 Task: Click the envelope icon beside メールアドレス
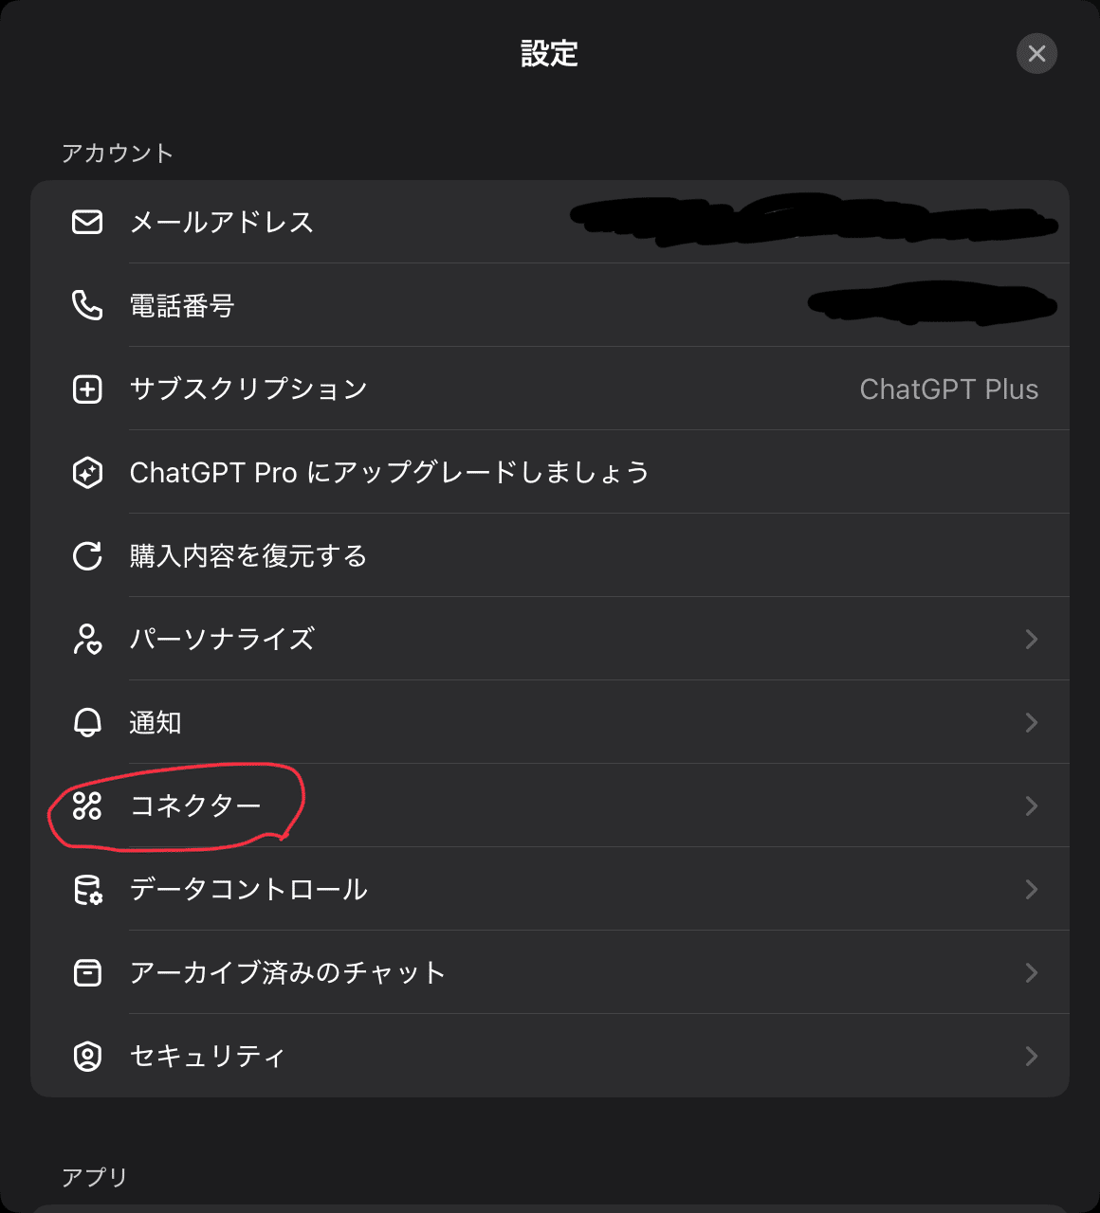pyautogui.click(x=86, y=222)
